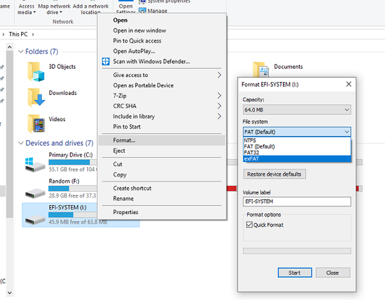Open the Access media dropdown
This screenshot has height=300, width=385.
pos(26,9)
